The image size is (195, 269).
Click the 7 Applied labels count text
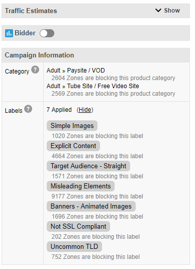pos(59,110)
